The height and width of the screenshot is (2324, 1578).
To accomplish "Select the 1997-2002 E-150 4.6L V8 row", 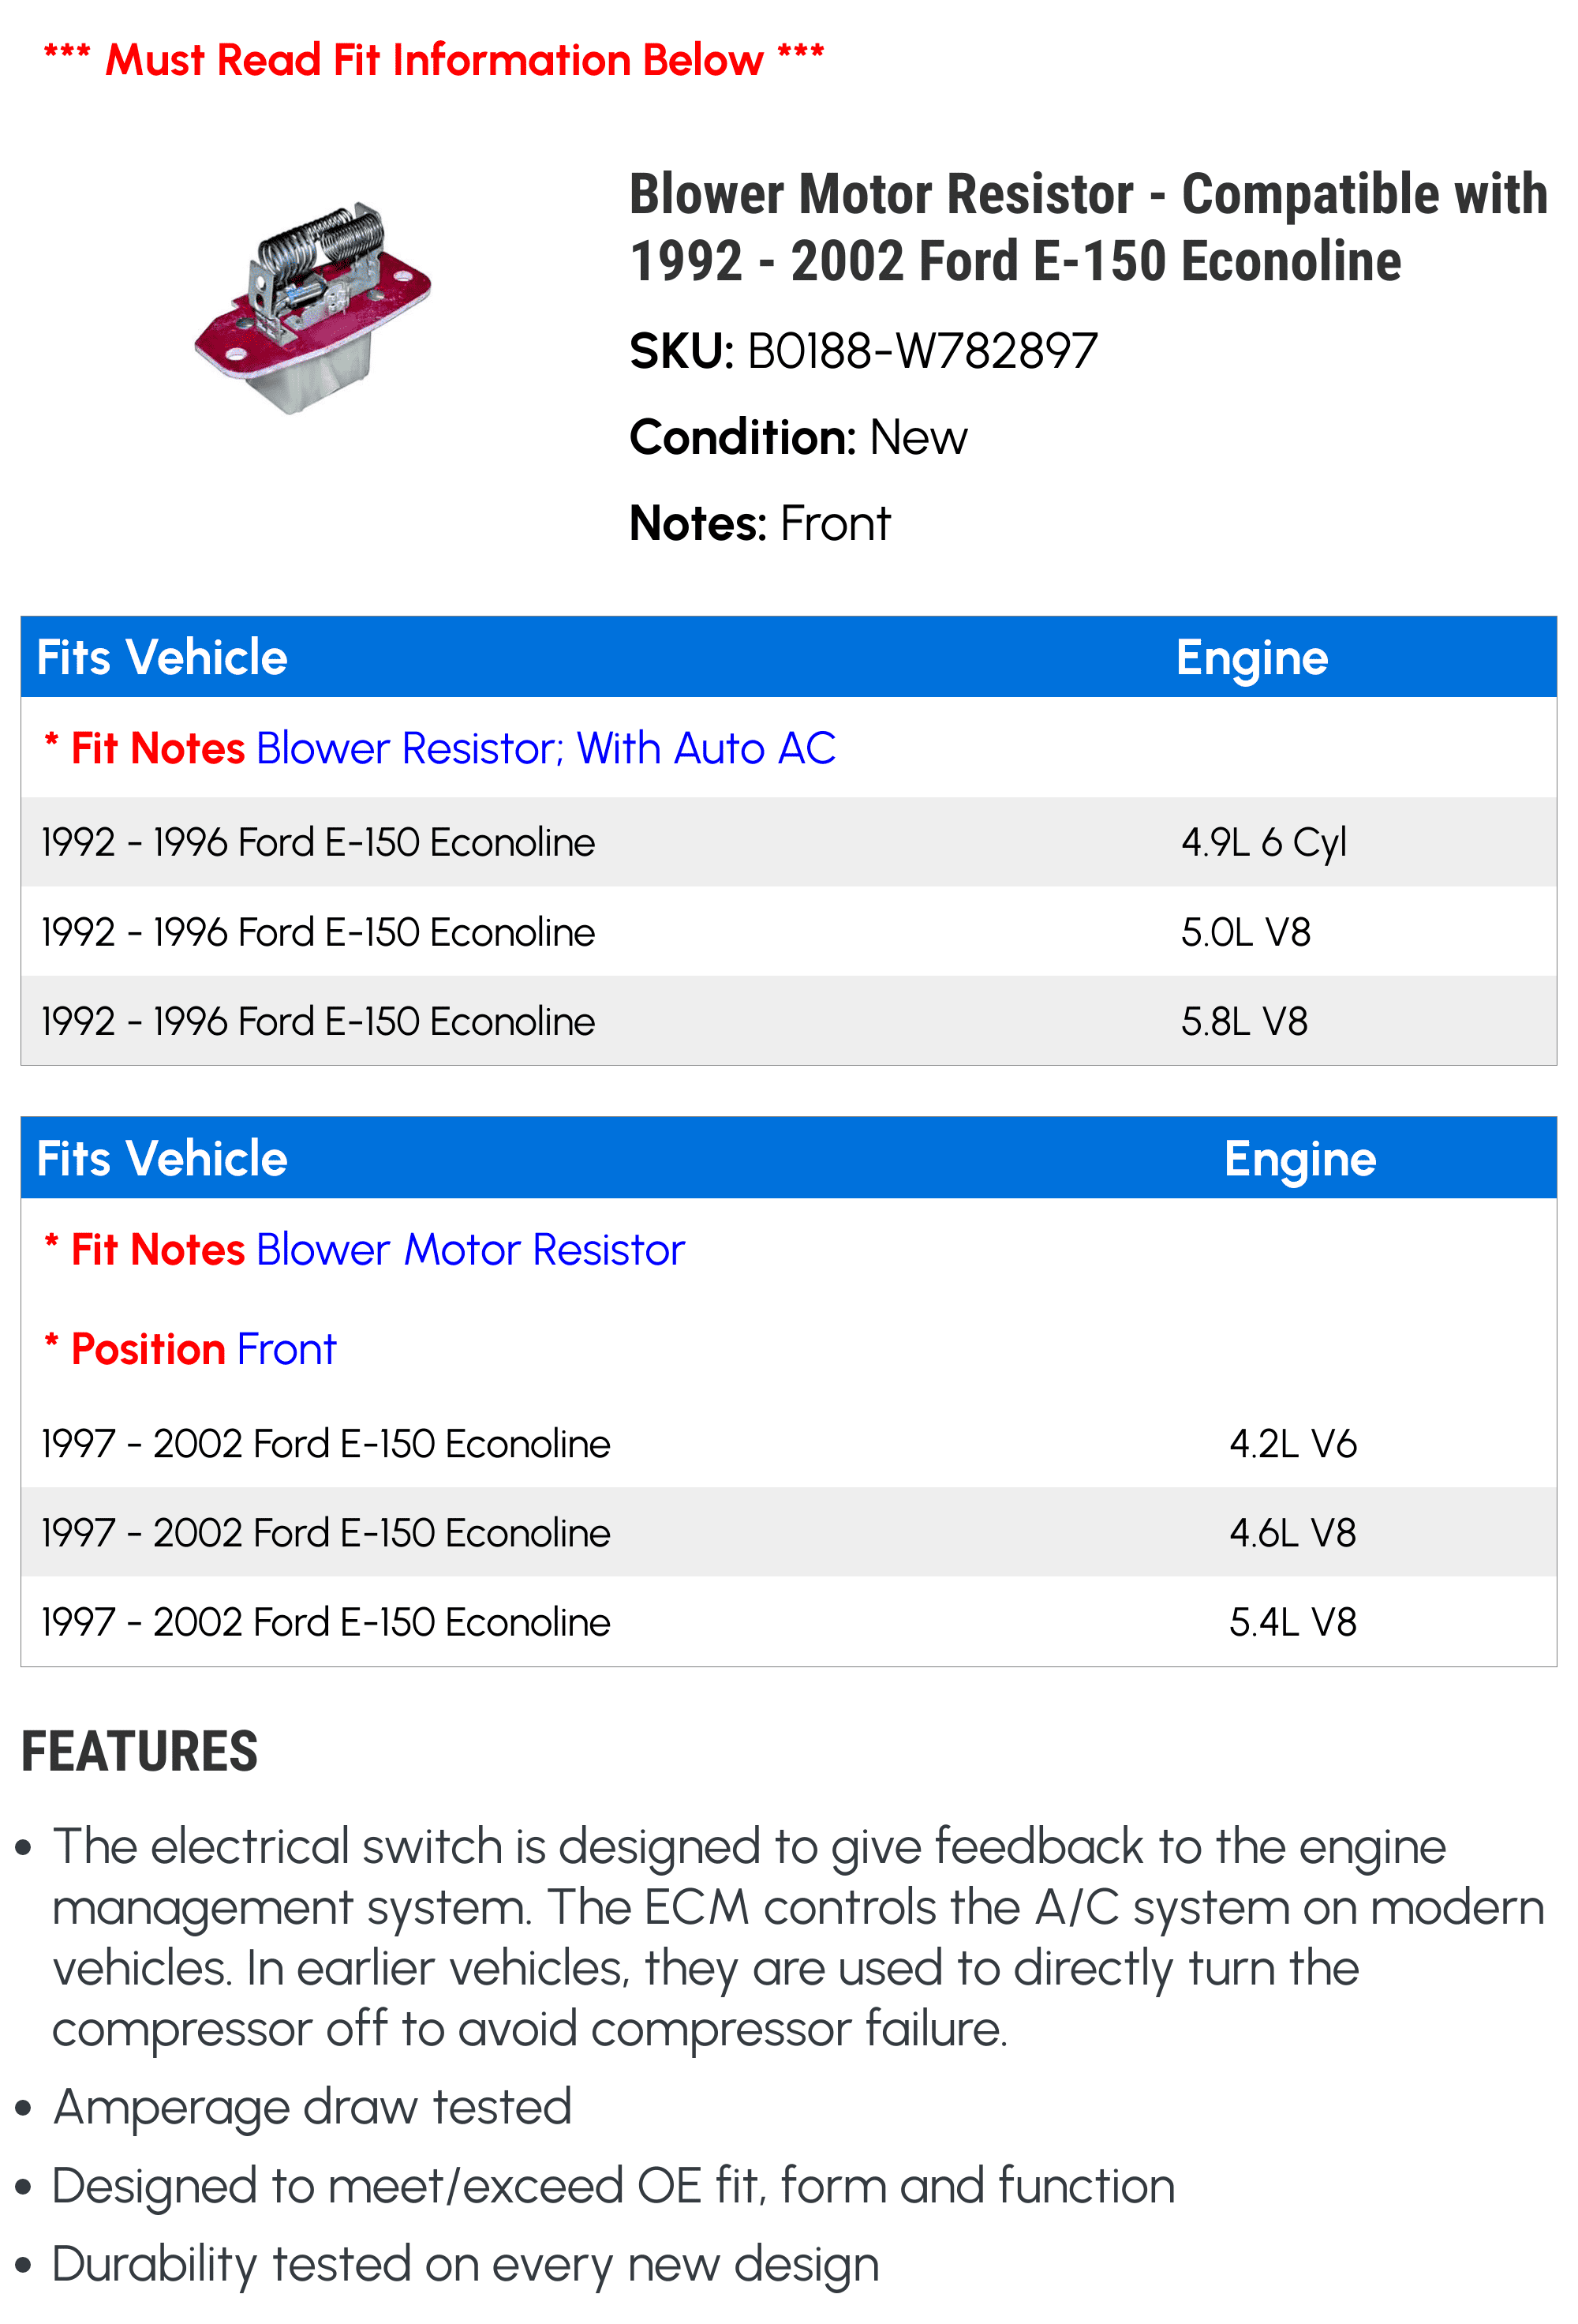I will point(788,1533).
